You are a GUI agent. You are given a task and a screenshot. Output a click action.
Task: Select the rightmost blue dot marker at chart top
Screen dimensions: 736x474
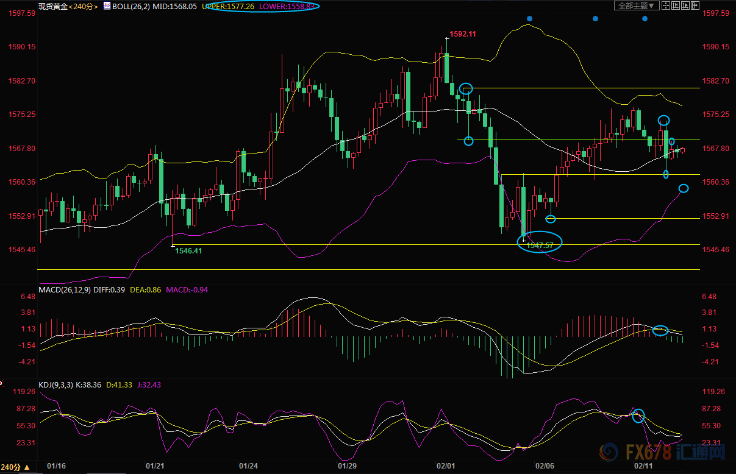pyautogui.click(x=645, y=19)
